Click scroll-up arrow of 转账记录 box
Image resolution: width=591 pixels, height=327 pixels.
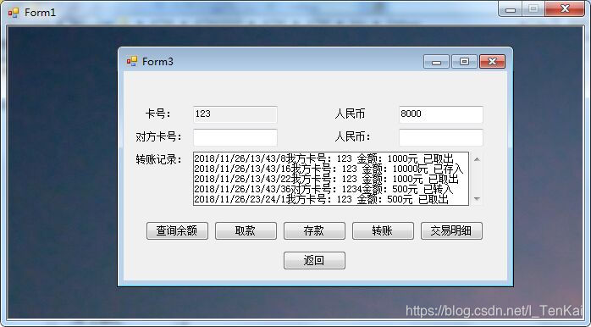coord(477,159)
